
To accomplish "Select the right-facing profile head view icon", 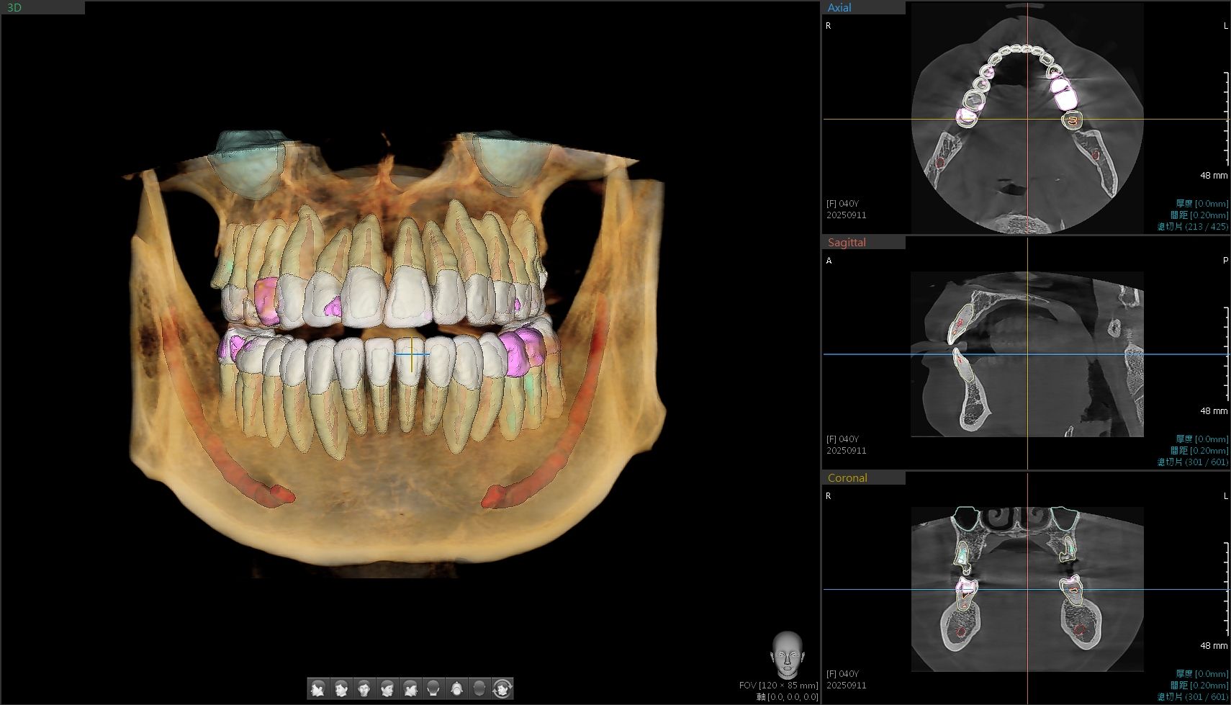I will click(410, 688).
